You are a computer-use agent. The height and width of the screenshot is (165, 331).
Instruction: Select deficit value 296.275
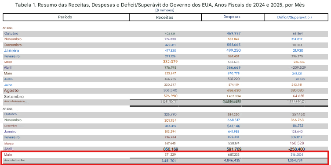[297, 56]
